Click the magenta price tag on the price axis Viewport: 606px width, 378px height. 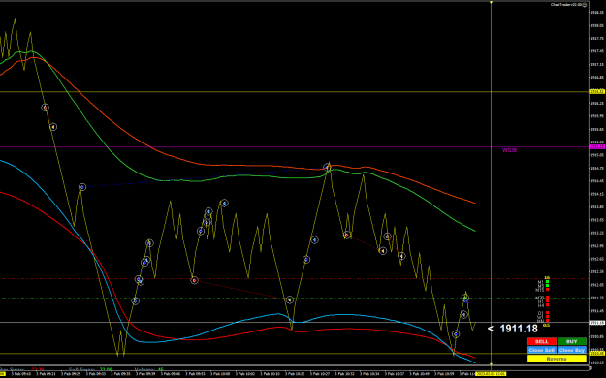[597, 147]
